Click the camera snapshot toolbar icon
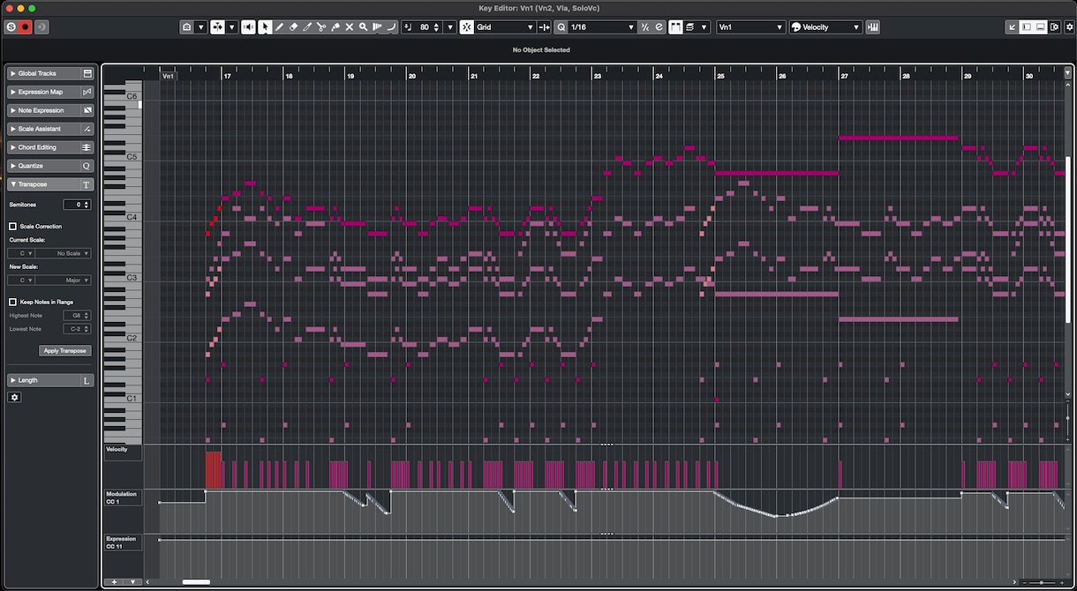1077x591 pixels. click(186, 27)
